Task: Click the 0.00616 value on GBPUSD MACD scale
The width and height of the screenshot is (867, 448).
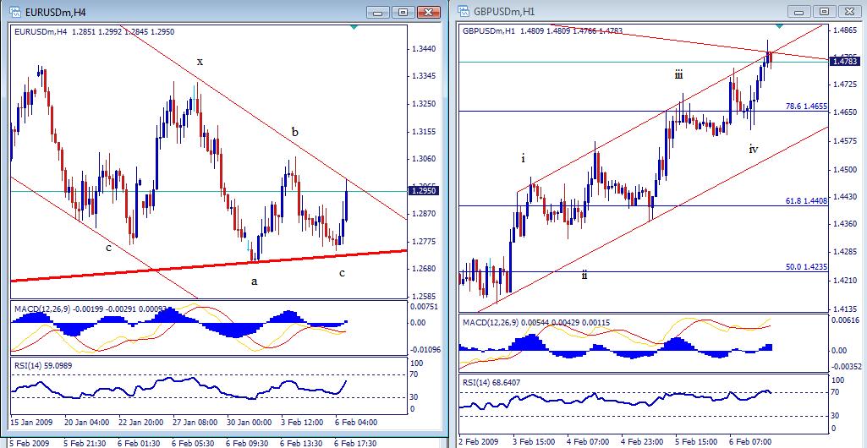Action: 848,320
